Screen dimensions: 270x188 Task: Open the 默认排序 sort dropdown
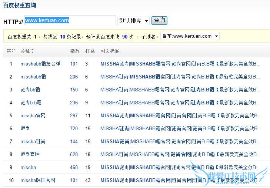(x=133, y=21)
